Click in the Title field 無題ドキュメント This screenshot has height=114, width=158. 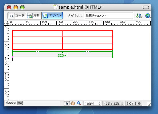109,15
